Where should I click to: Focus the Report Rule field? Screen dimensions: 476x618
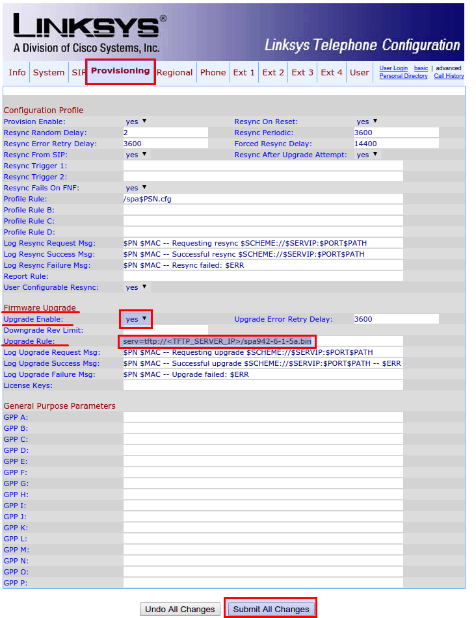pos(263,276)
